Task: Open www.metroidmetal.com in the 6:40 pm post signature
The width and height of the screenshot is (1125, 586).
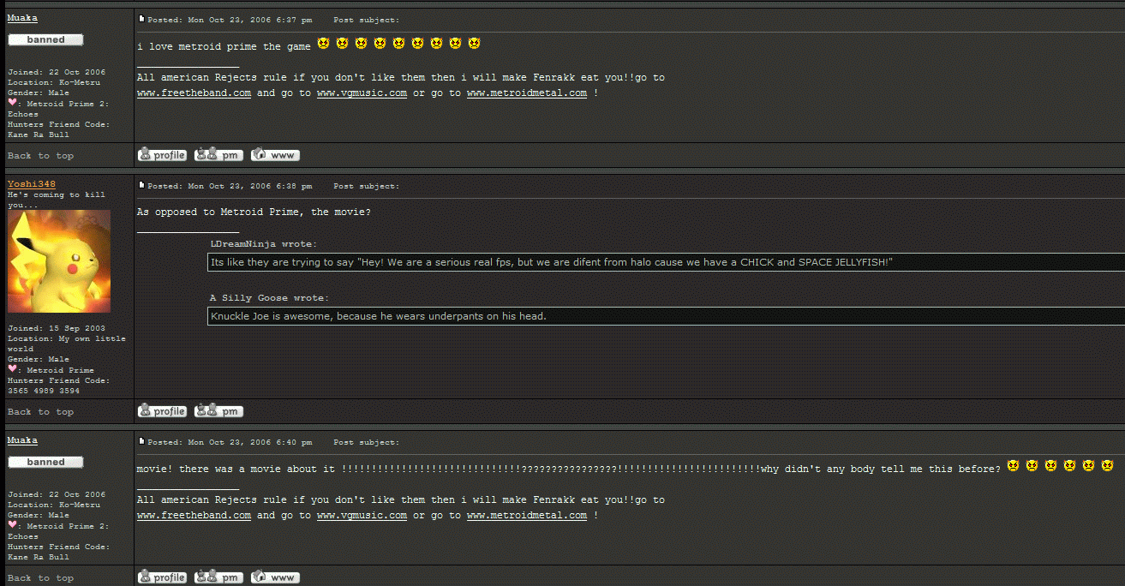Action: click(527, 516)
